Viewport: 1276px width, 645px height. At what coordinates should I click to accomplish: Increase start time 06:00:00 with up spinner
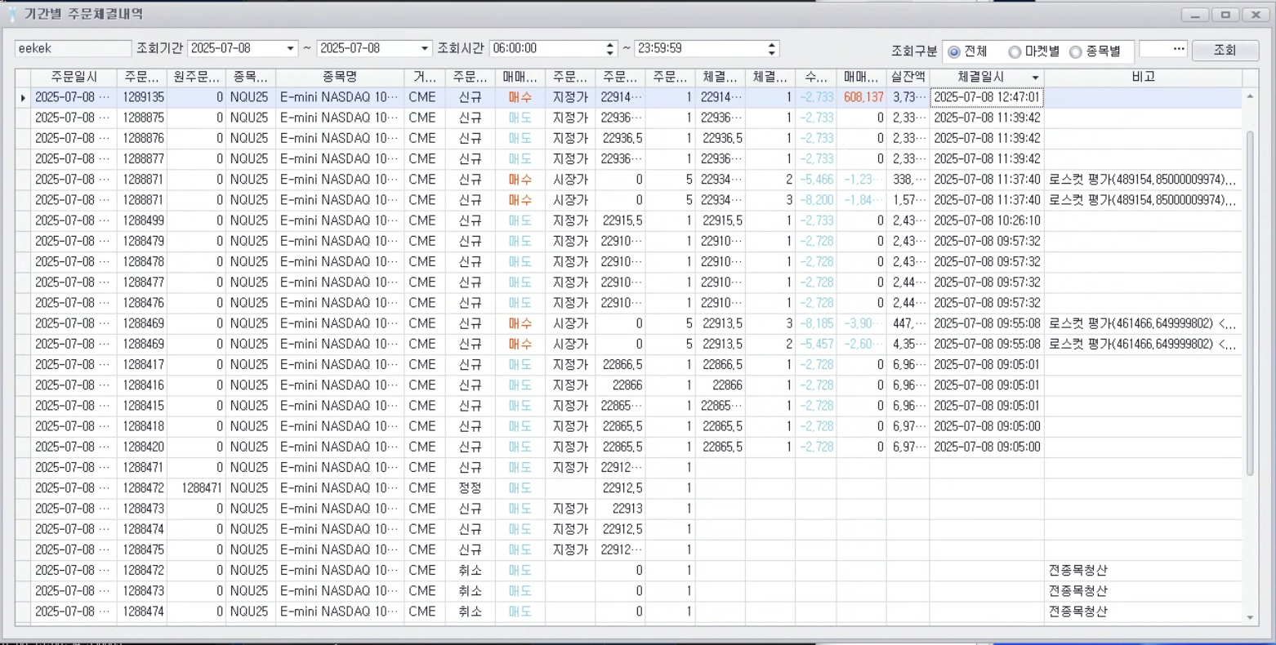(609, 45)
